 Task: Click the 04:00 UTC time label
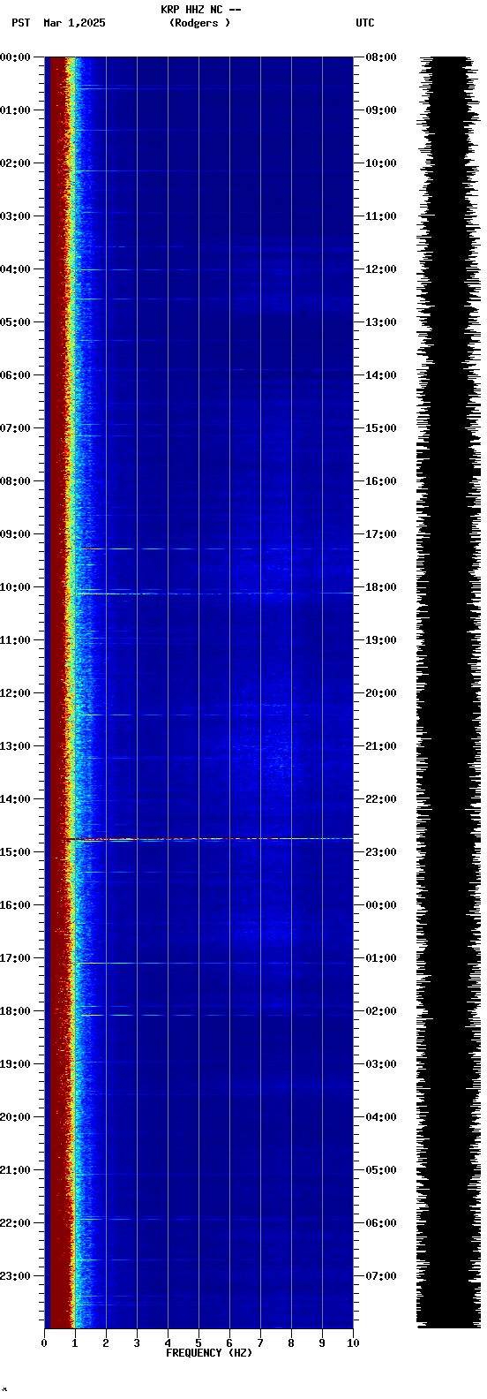[381, 1117]
